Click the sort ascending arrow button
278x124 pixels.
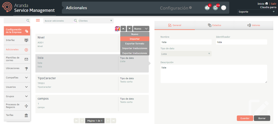tap(123, 29)
